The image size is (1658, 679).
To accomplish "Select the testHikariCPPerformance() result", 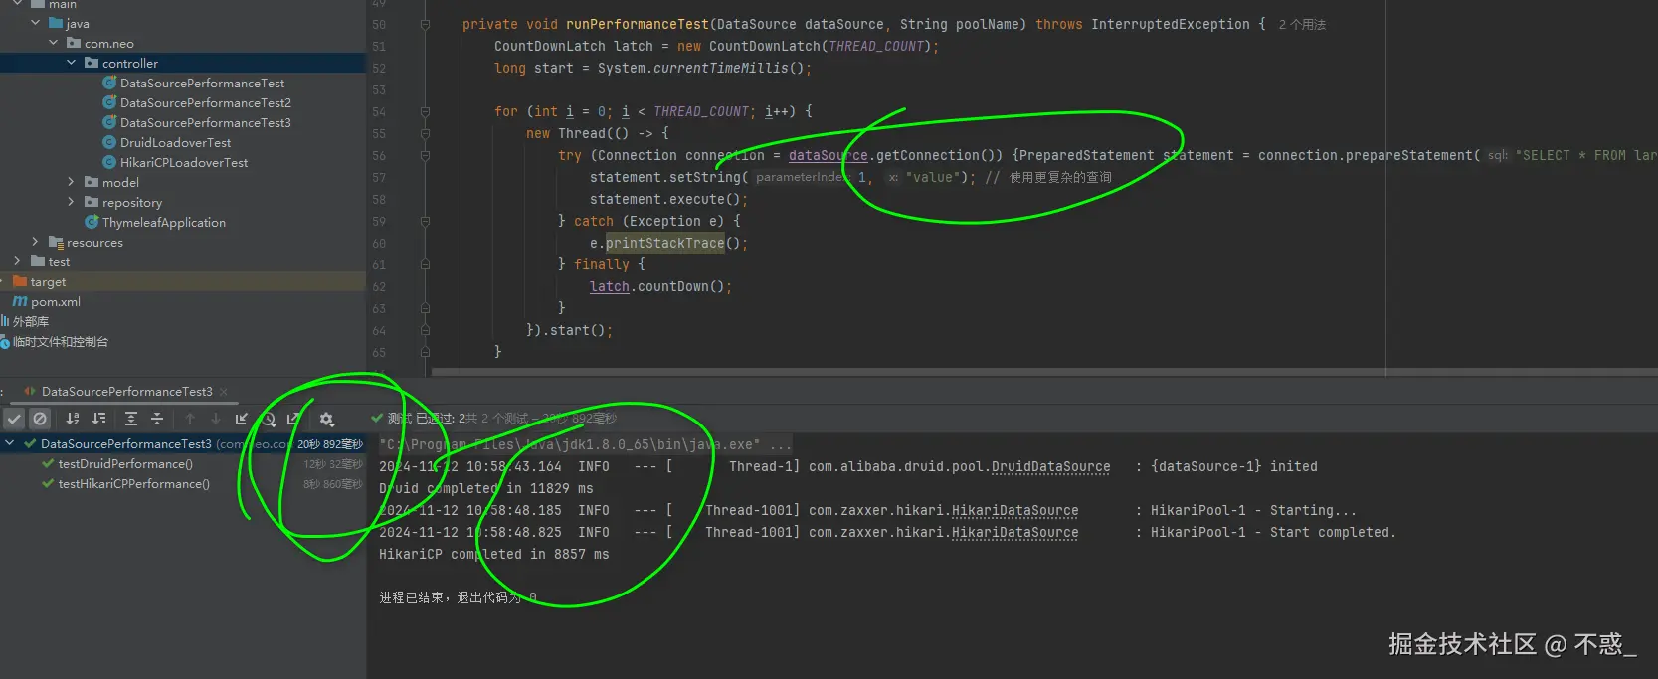I will (x=133, y=484).
